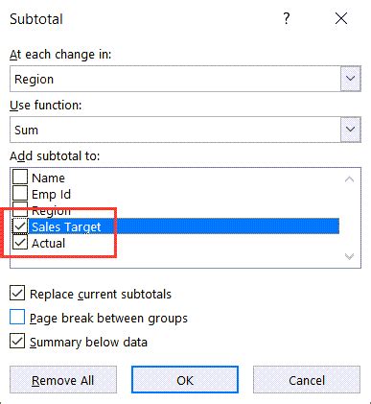Open the 'Use function' dropdown arrow
The width and height of the screenshot is (371, 404).
click(351, 130)
